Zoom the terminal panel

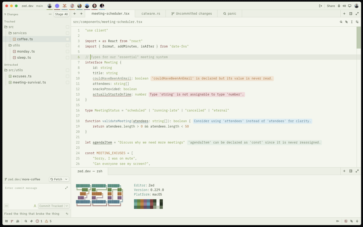[357, 171]
